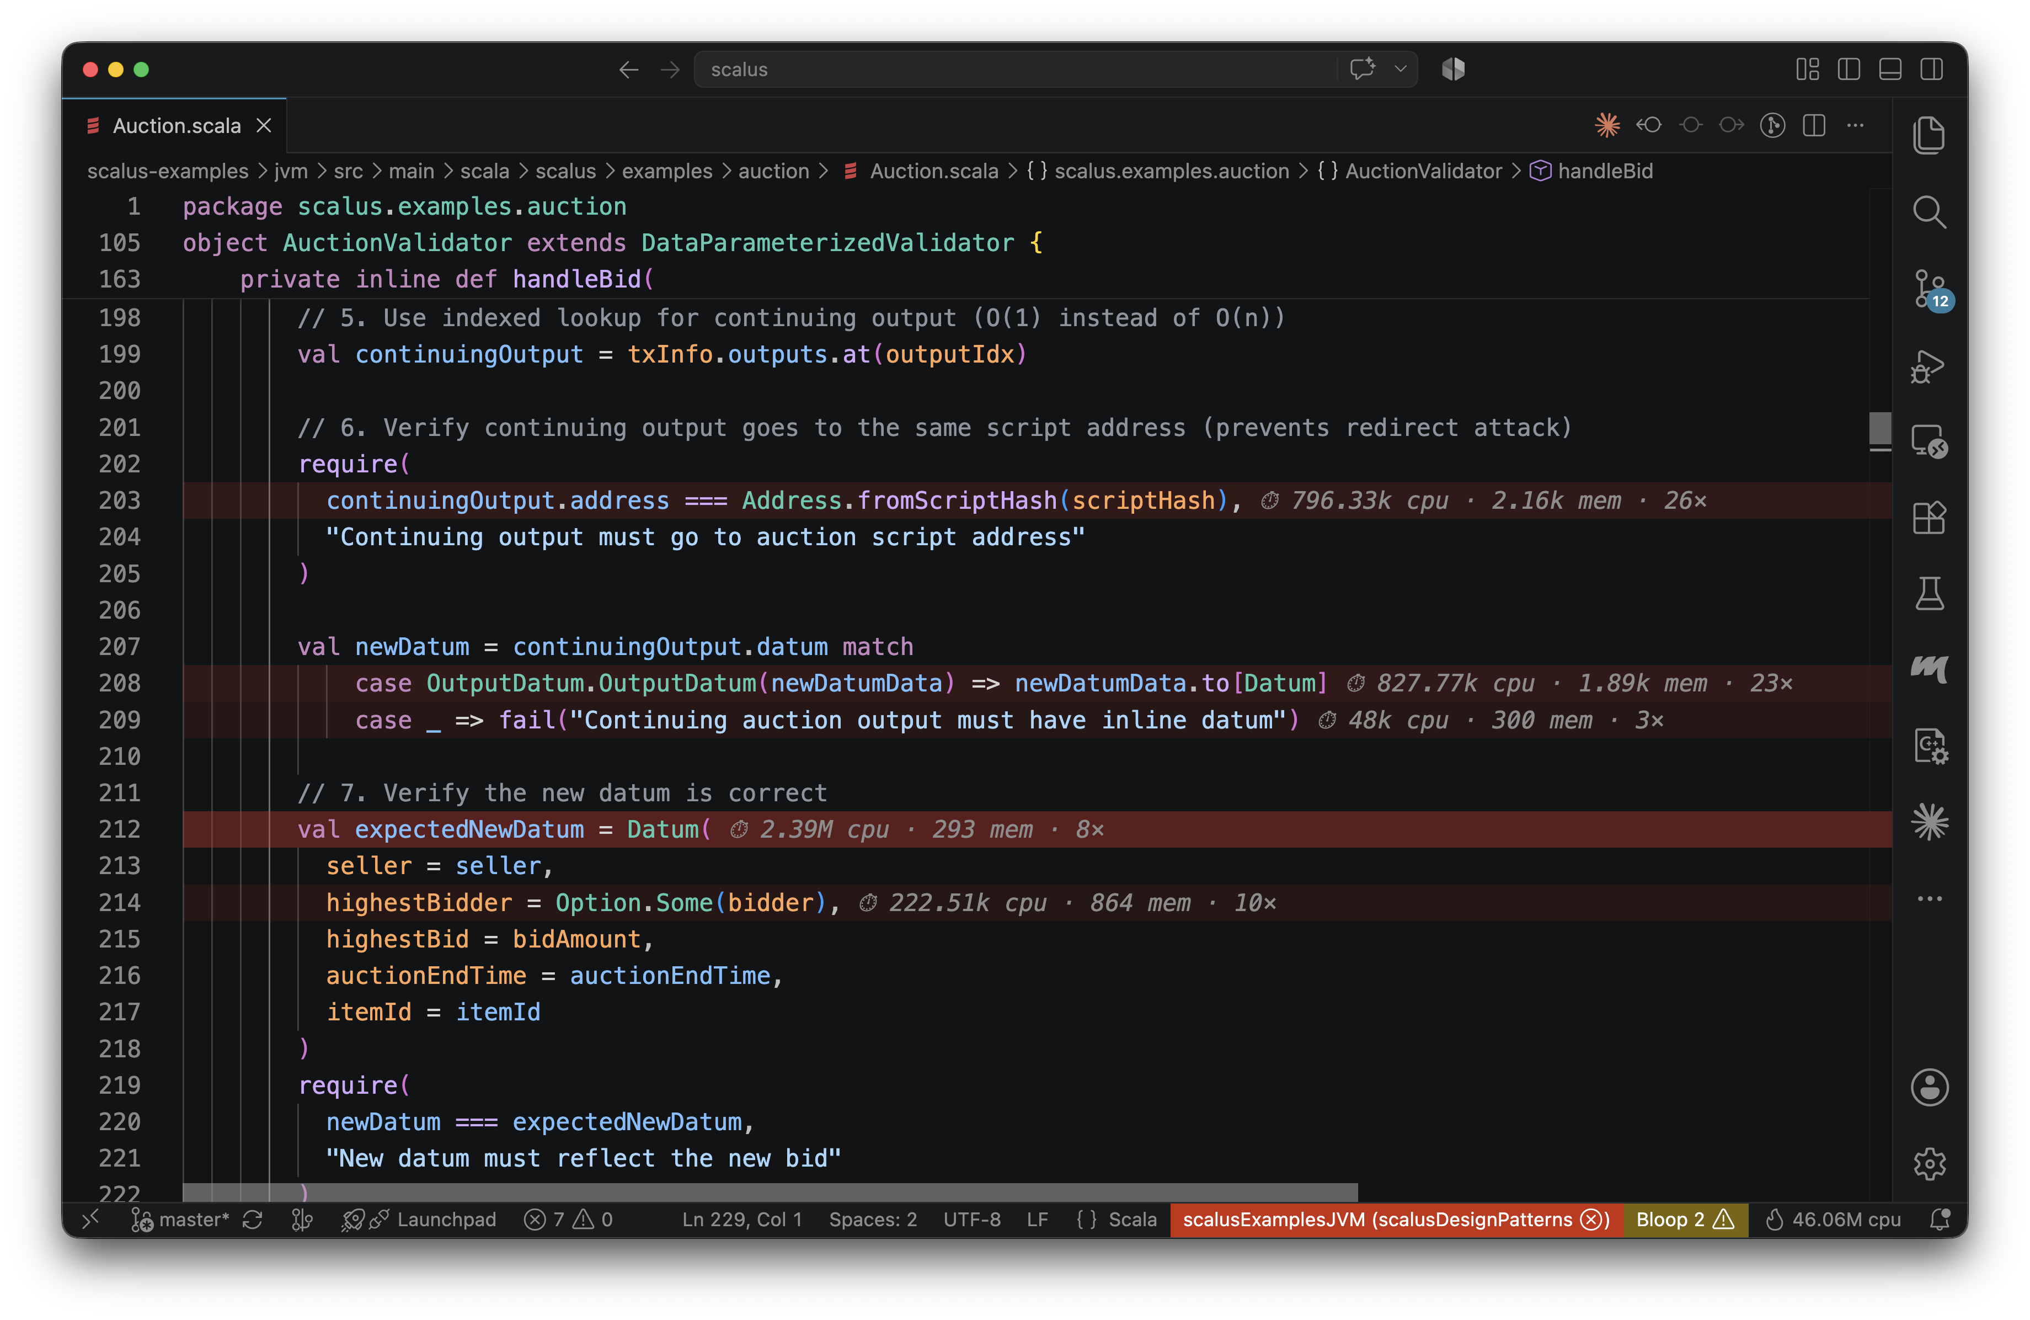Viewport: 2030px width, 1320px height.
Task: Open the Extensions view icon
Action: click(1928, 518)
